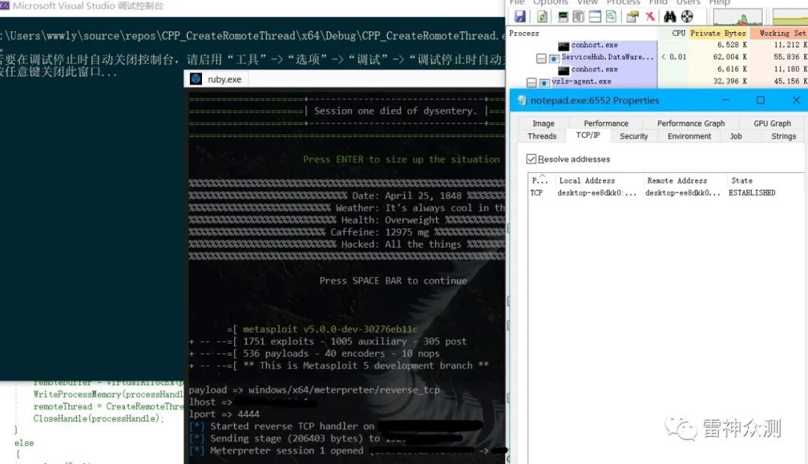Image resolution: width=808 pixels, height=464 pixels.
Task: Sort by the Process column header
Action: pos(582,33)
